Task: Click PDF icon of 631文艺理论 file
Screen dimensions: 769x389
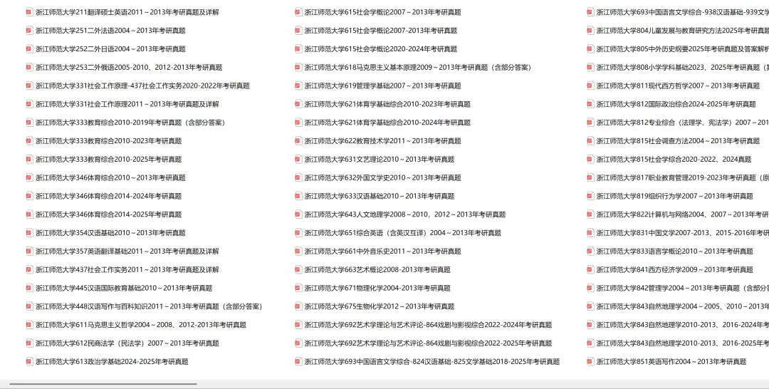Action: coord(298,159)
